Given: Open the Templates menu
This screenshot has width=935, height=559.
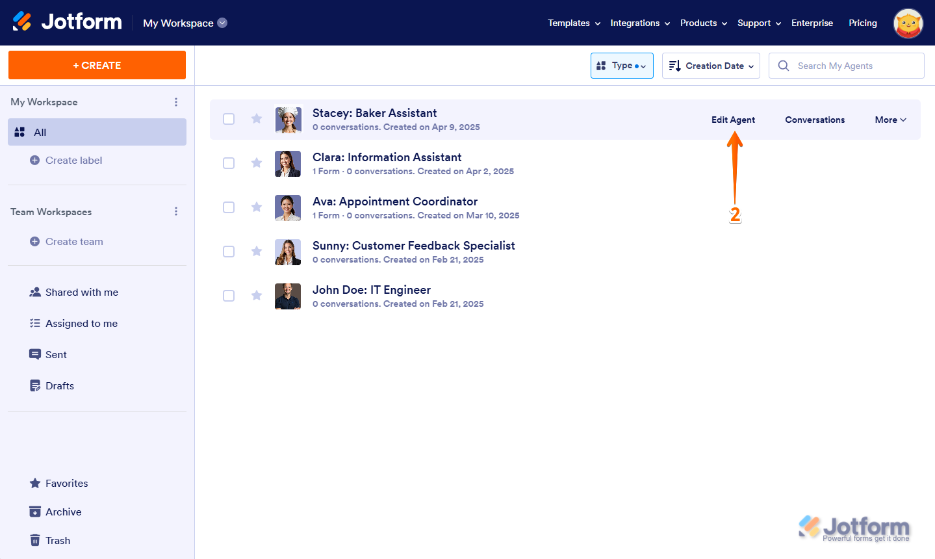Looking at the screenshot, I should click(x=574, y=23).
